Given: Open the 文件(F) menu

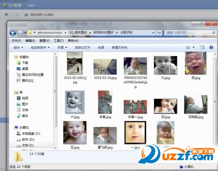Looking at the screenshot, I should pos(16,41).
